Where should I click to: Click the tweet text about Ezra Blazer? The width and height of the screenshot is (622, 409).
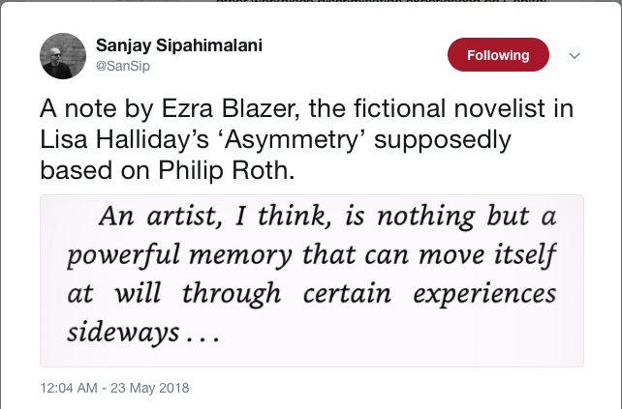(x=291, y=135)
